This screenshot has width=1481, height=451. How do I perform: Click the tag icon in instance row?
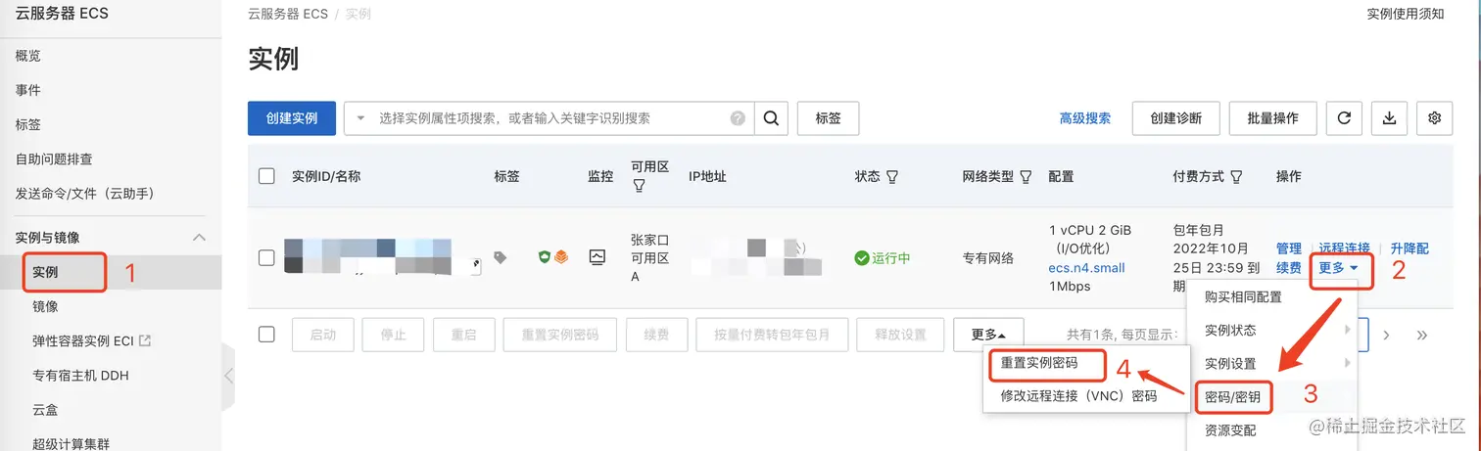pos(501,257)
